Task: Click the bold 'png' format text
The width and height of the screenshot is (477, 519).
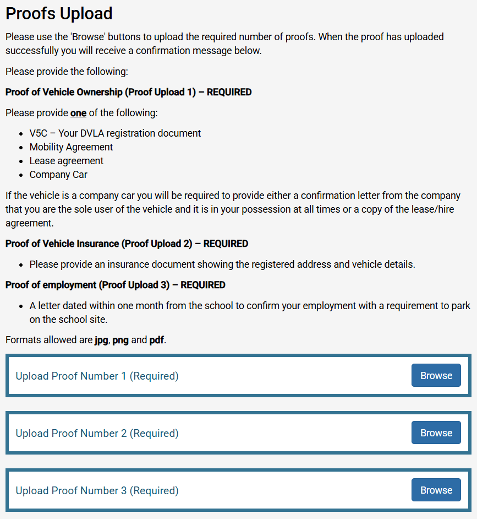Action: 120,340
